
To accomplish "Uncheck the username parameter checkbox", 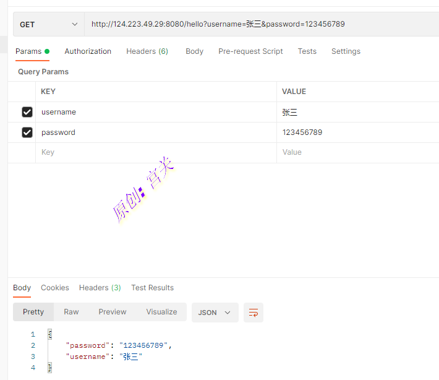I will tap(27, 112).
